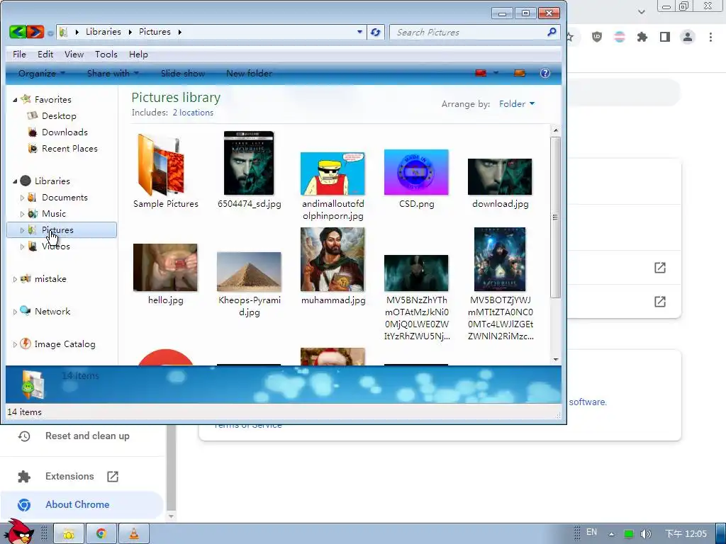
Task: Select About Chrome in settings sidebar
Action: pos(82,504)
